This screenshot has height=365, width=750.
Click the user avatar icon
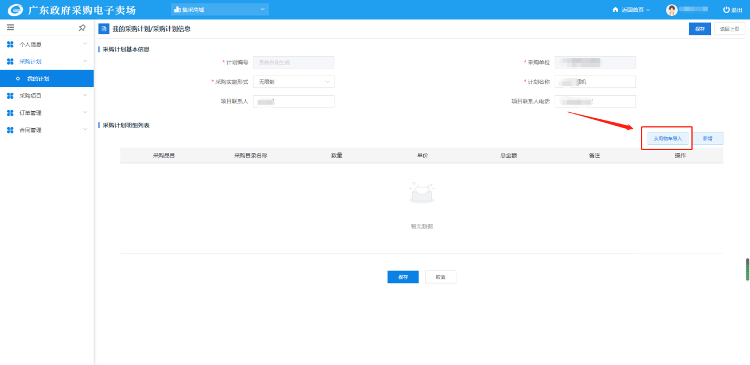[x=671, y=10]
